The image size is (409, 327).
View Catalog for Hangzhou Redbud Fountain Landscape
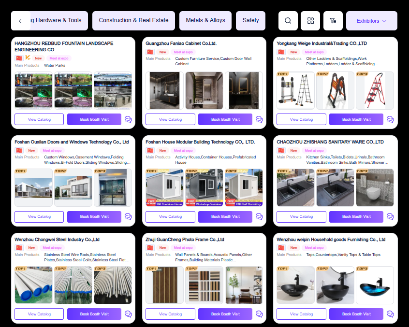pos(39,119)
